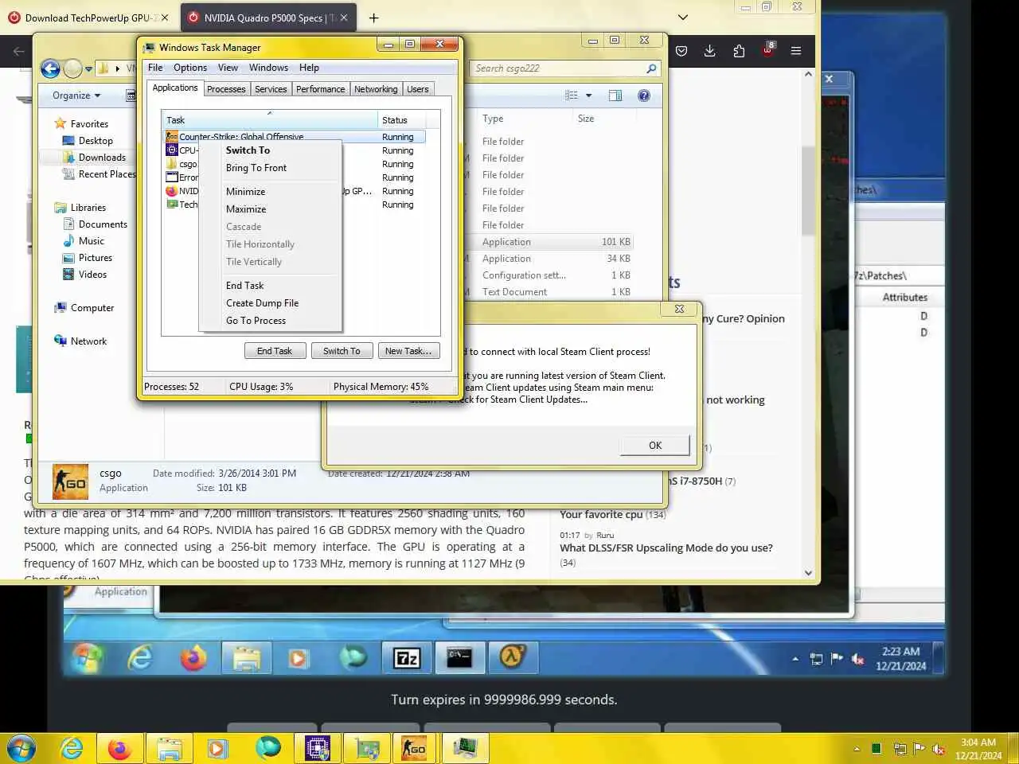Screen dimensions: 1019x764
Task: Open a new Firefox tab with plus button
Action: pos(374,18)
